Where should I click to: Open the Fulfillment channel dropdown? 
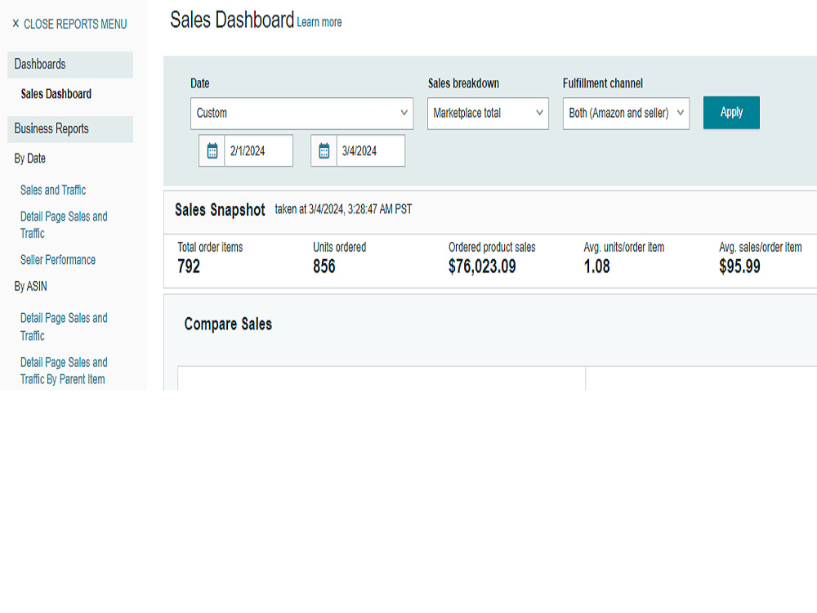click(626, 113)
